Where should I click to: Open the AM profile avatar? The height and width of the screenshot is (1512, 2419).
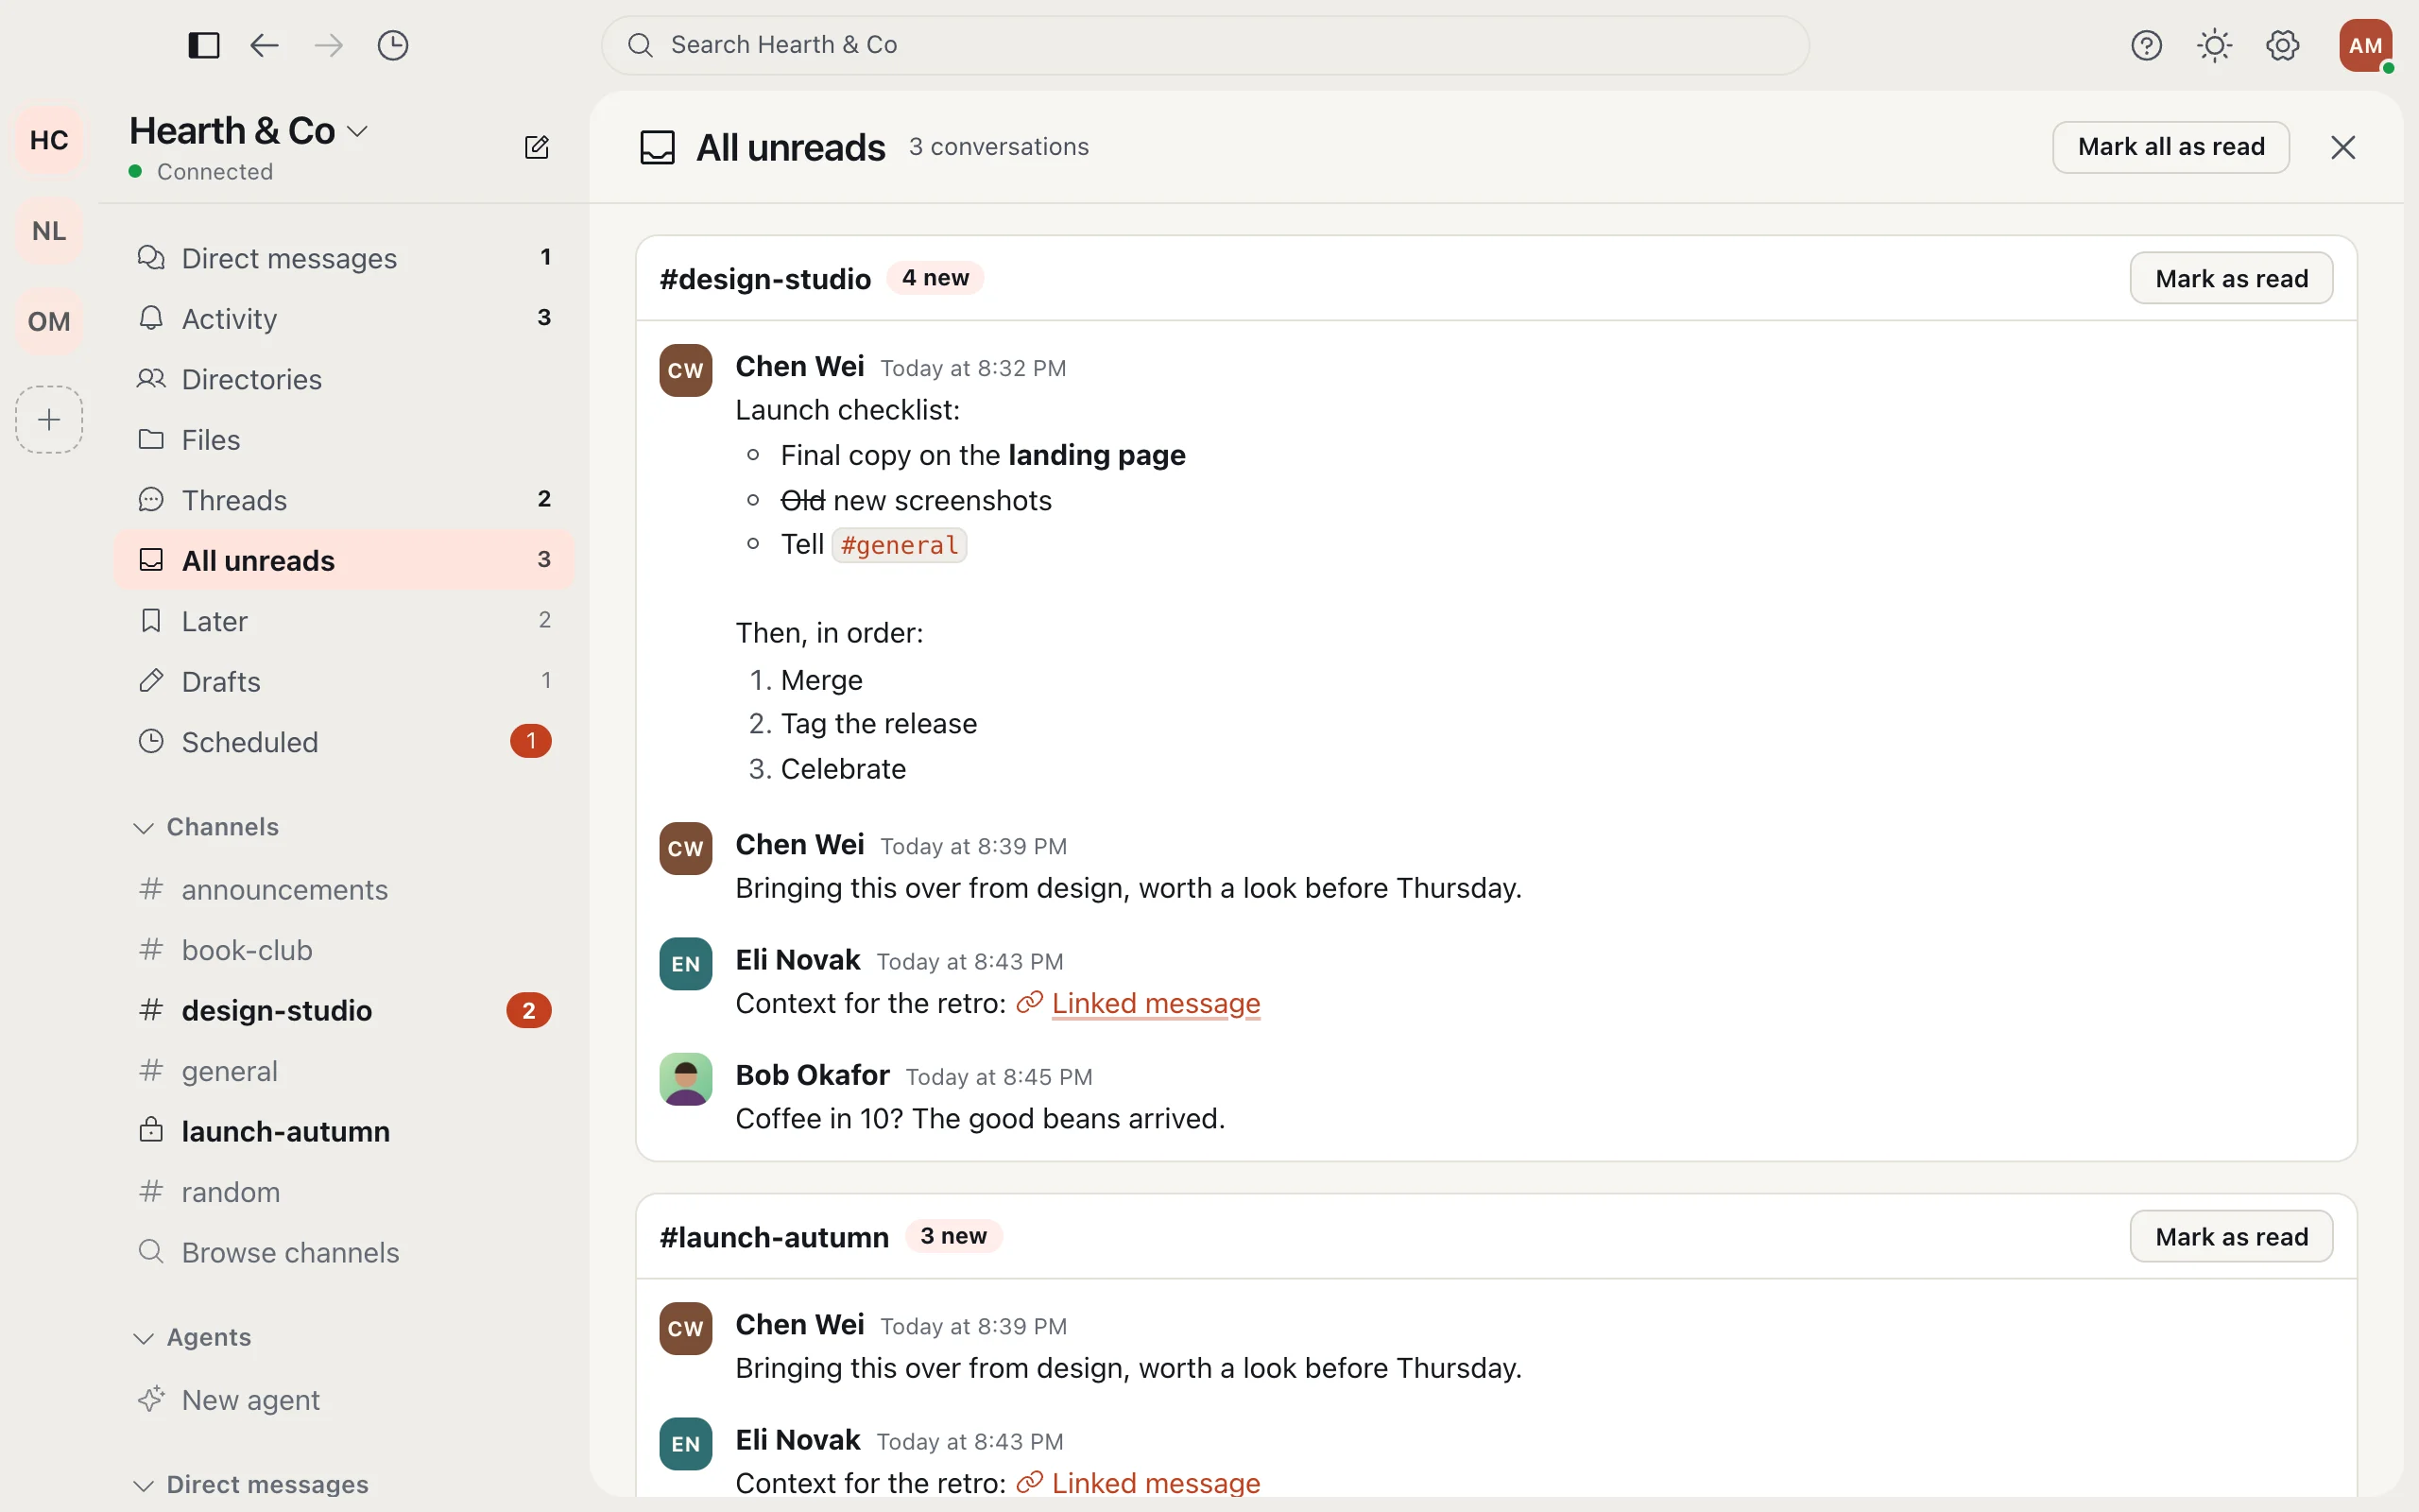[2365, 45]
